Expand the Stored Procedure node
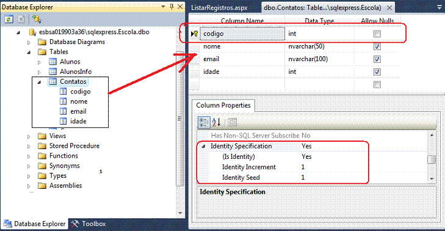This screenshot has width=445, height=231. 29,147
